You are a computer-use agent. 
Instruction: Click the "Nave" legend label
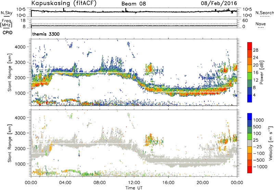click(261, 24)
